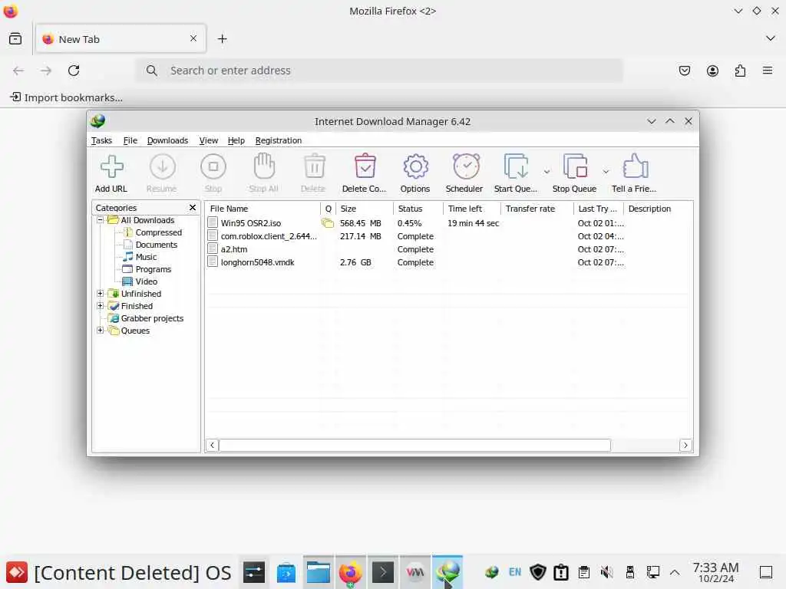Click the Resume download icon
The width and height of the screenshot is (786, 589).
pyautogui.click(x=163, y=166)
